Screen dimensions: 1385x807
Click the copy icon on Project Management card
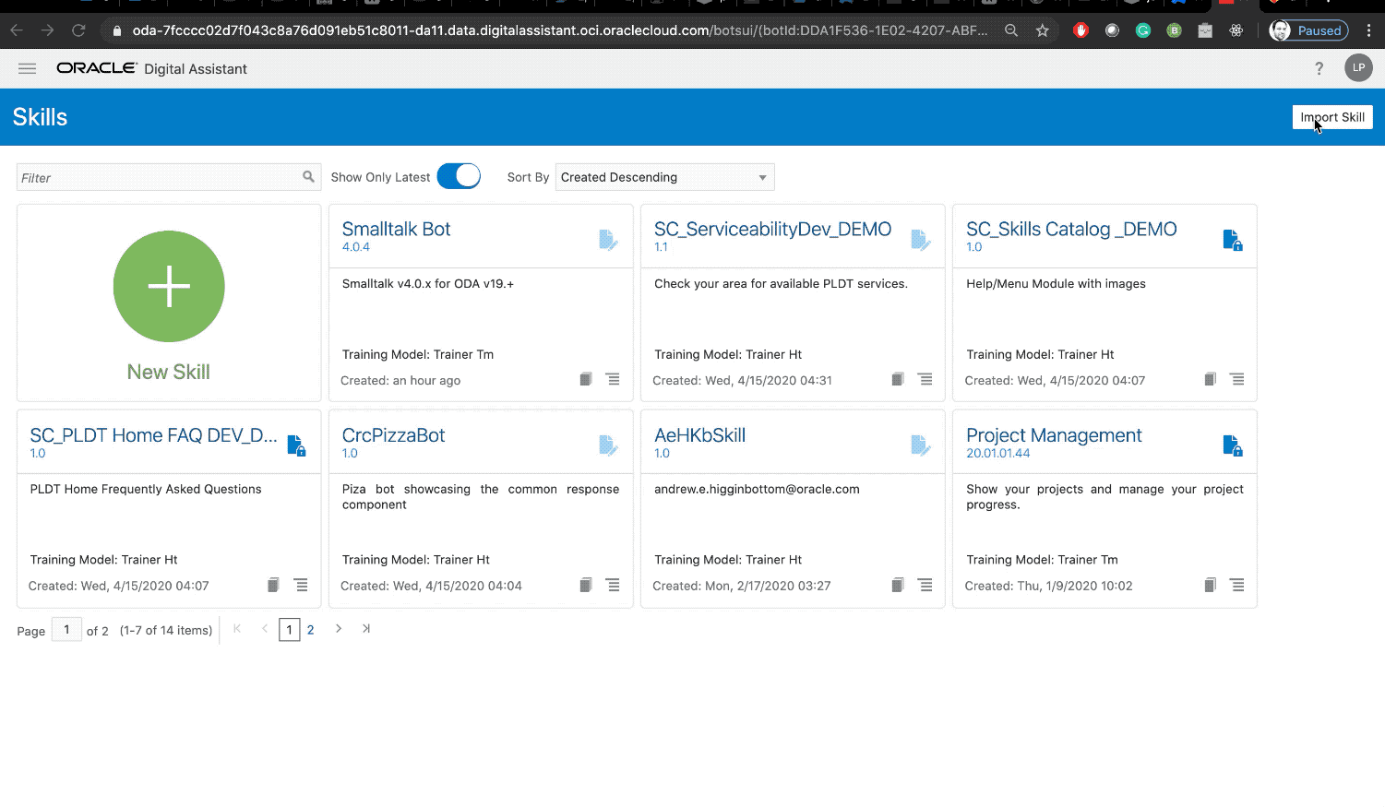coord(1210,585)
